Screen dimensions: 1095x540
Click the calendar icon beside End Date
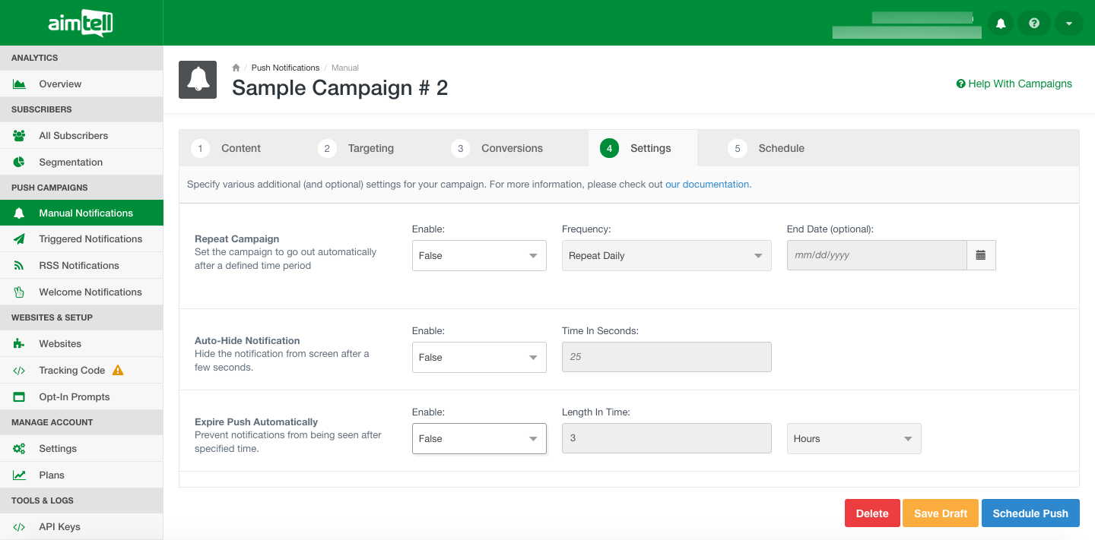(x=981, y=256)
